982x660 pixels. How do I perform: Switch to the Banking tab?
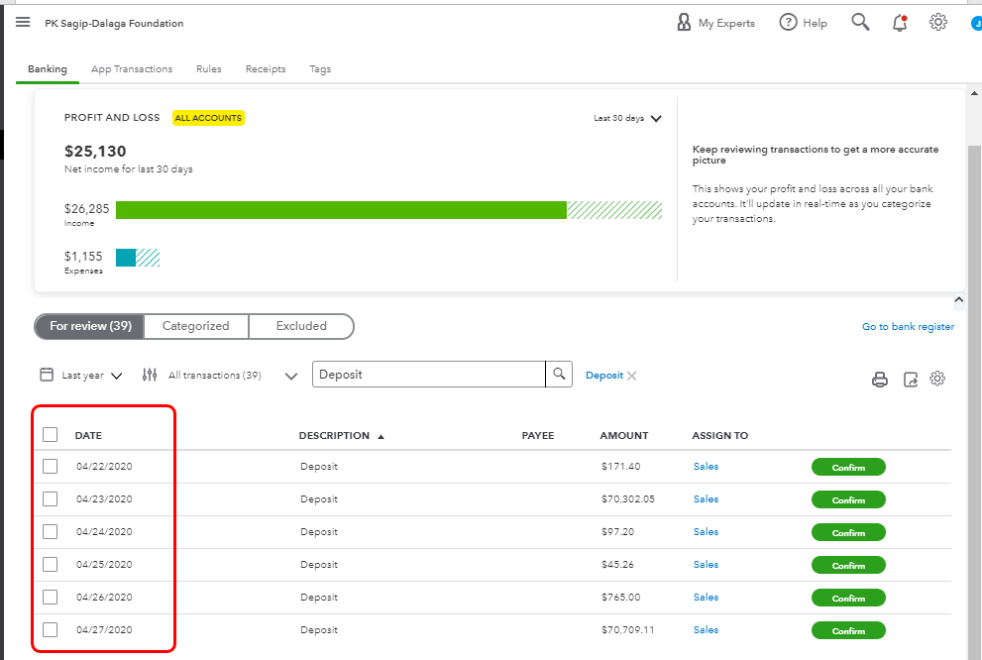tap(47, 69)
